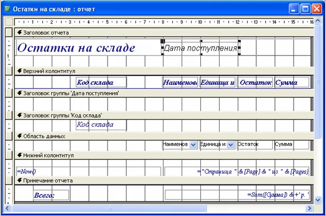The image size is (326, 216).
Task: Select the 'Остаток' header label
Action: (x=255, y=82)
